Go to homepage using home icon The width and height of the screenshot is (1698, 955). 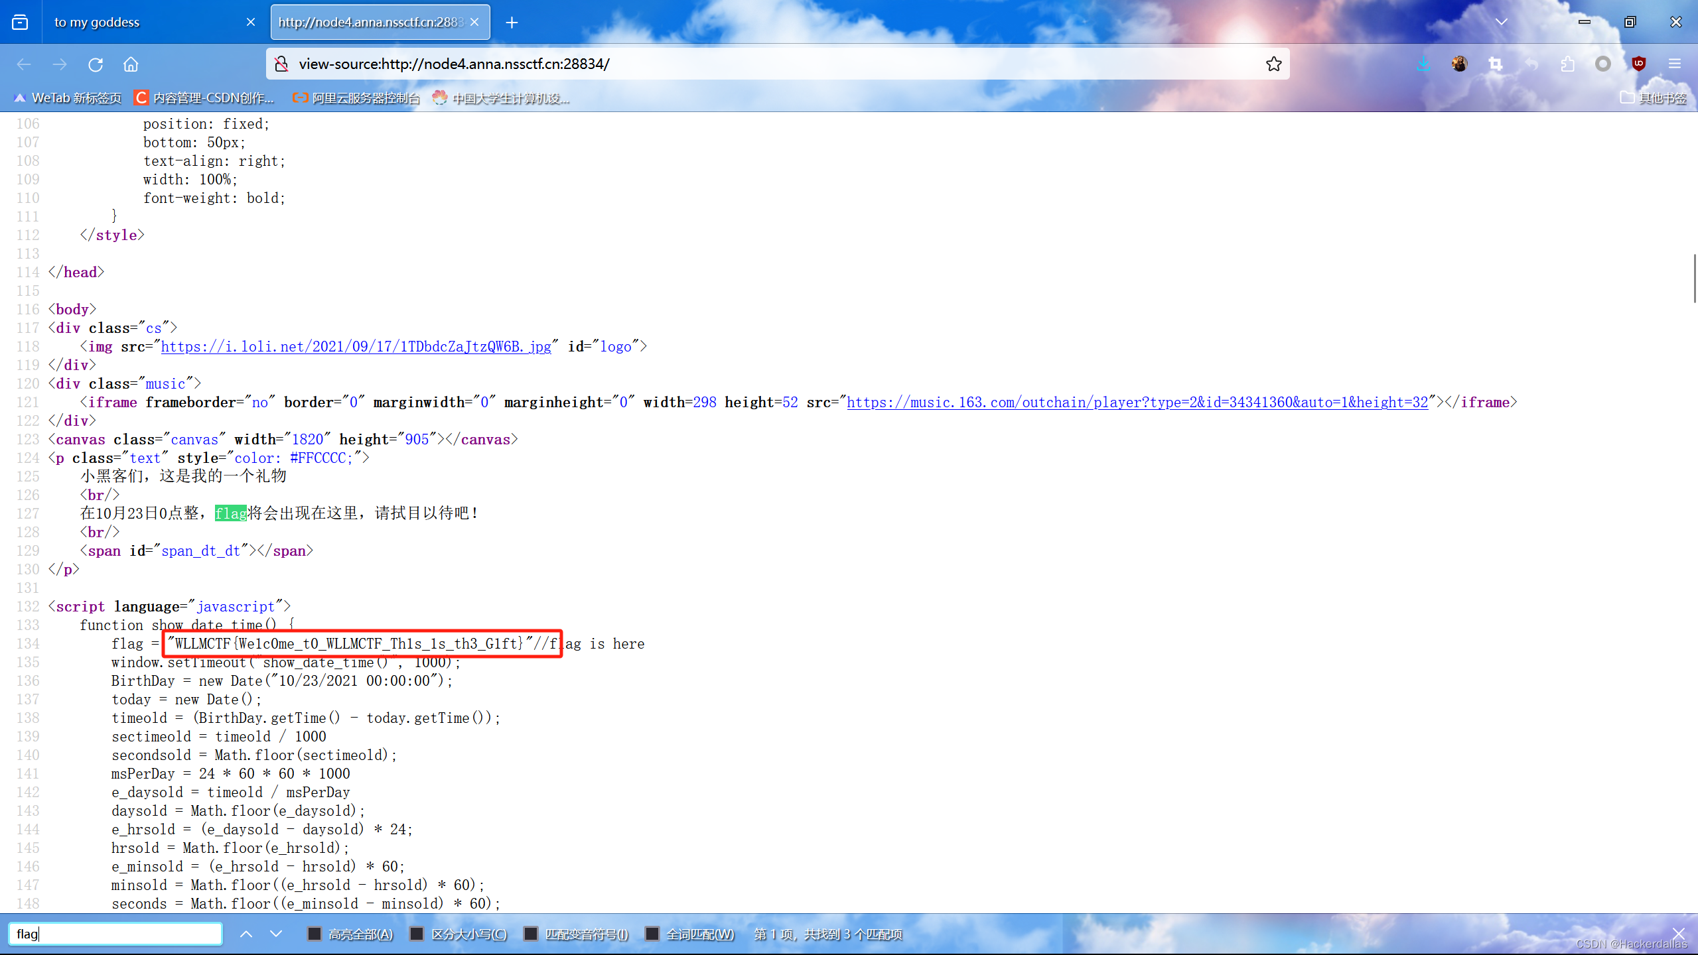(x=130, y=64)
